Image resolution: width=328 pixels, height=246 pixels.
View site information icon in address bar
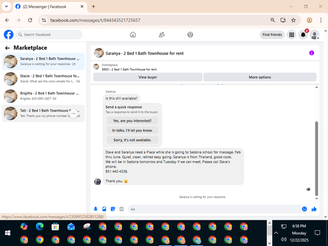point(44,20)
